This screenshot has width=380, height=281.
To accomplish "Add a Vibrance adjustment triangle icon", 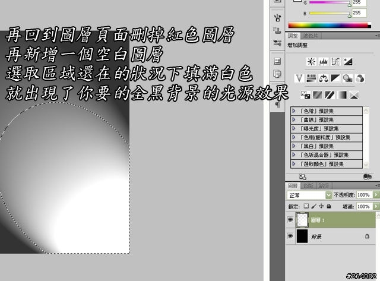I will pos(299,78).
